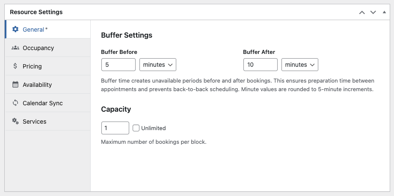Viewport: 394px width, 196px height.
Task: Move the panel up with the up arrow
Action: [x=362, y=12]
